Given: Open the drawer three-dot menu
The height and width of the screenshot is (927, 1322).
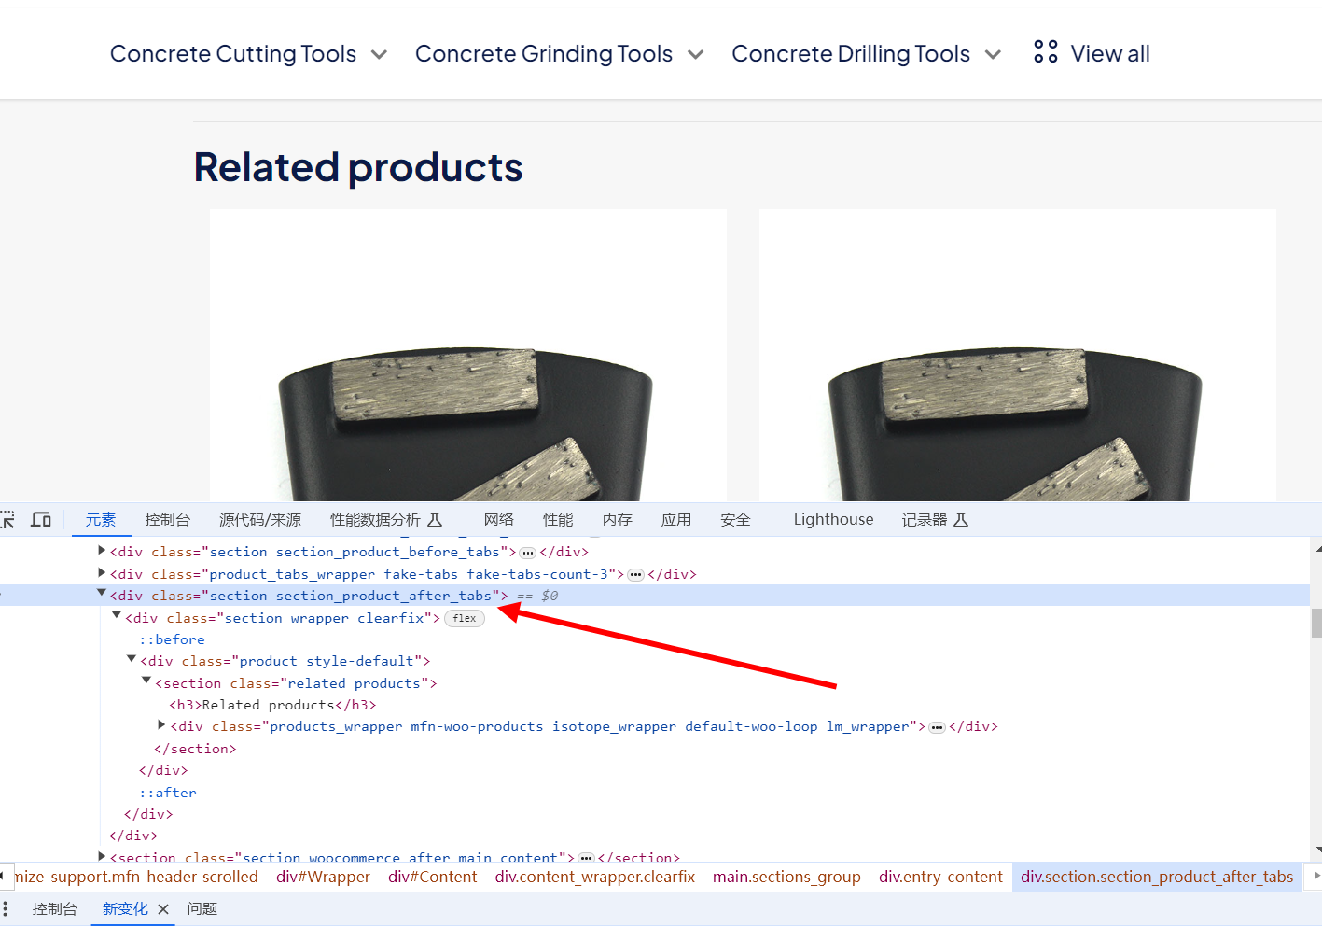Looking at the screenshot, I should [x=5, y=908].
